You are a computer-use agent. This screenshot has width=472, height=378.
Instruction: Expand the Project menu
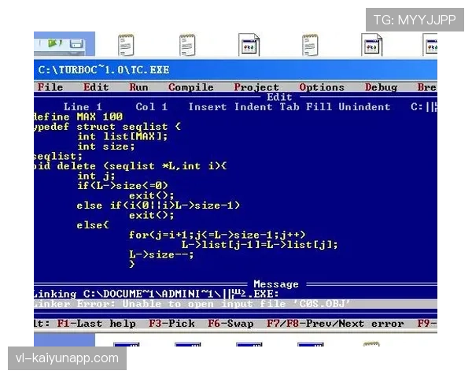pos(256,87)
